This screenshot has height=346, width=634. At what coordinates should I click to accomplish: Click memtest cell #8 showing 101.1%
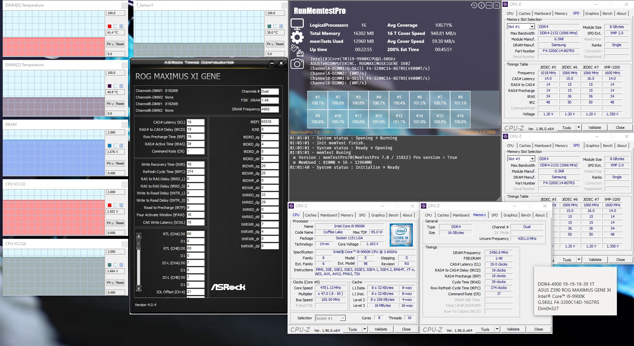(x=460, y=100)
